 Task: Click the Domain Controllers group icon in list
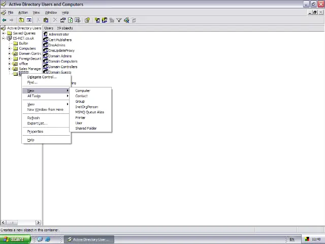tap(46, 67)
